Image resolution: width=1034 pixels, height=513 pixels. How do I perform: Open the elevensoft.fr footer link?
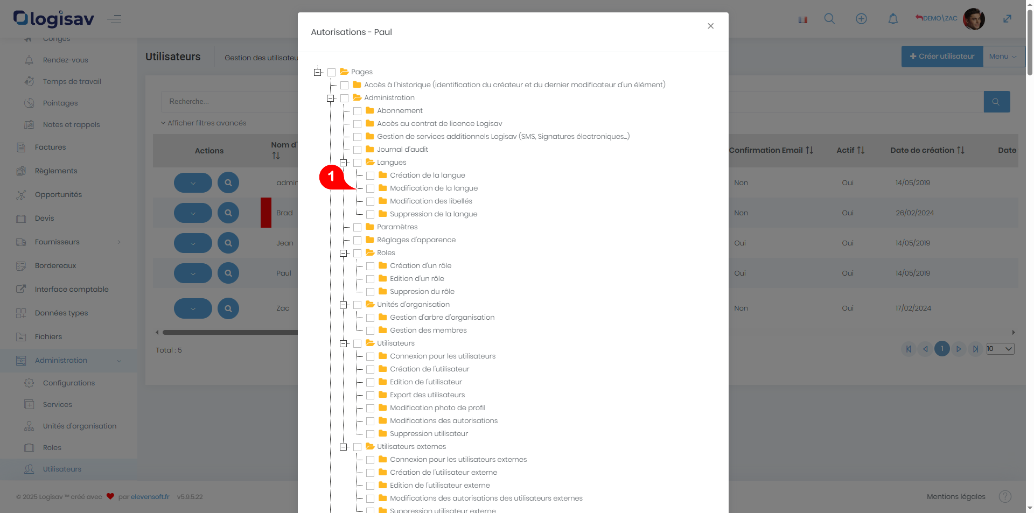click(150, 497)
